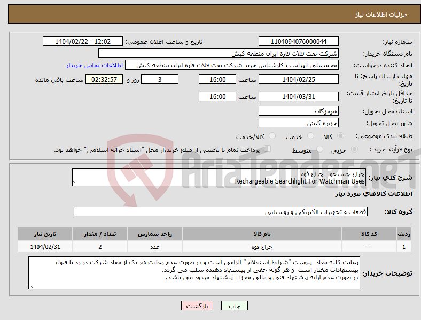Screen dimensions: 421x320
Task: Click the توضیحات خریدار text area
Action: [x=194, y=273]
